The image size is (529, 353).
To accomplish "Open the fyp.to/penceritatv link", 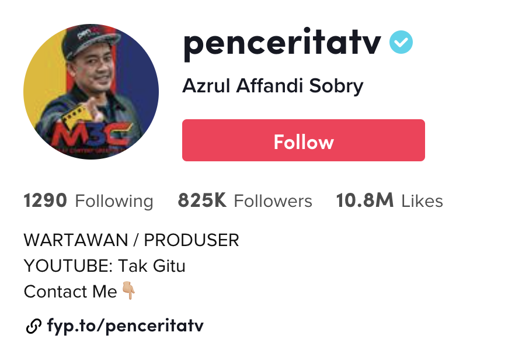I will click(125, 326).
